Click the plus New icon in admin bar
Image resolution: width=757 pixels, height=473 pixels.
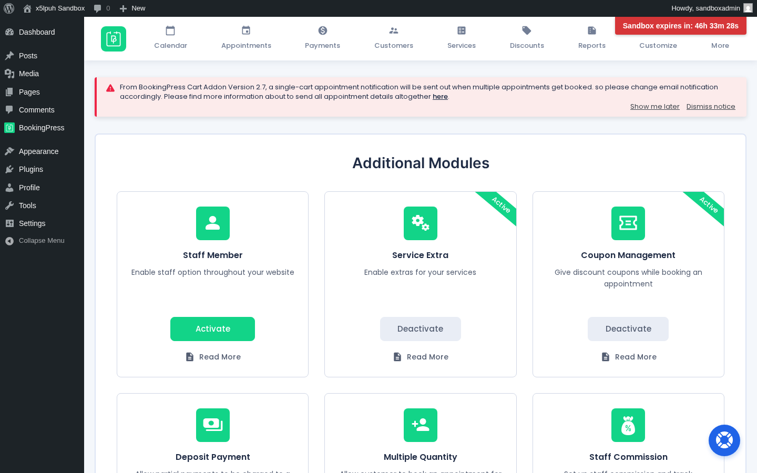(x=123, y=8)
